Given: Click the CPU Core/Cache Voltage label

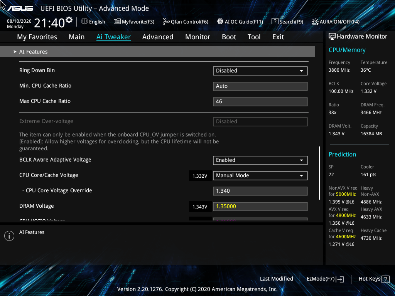Looking at the screenshot, I should [49, 175].
